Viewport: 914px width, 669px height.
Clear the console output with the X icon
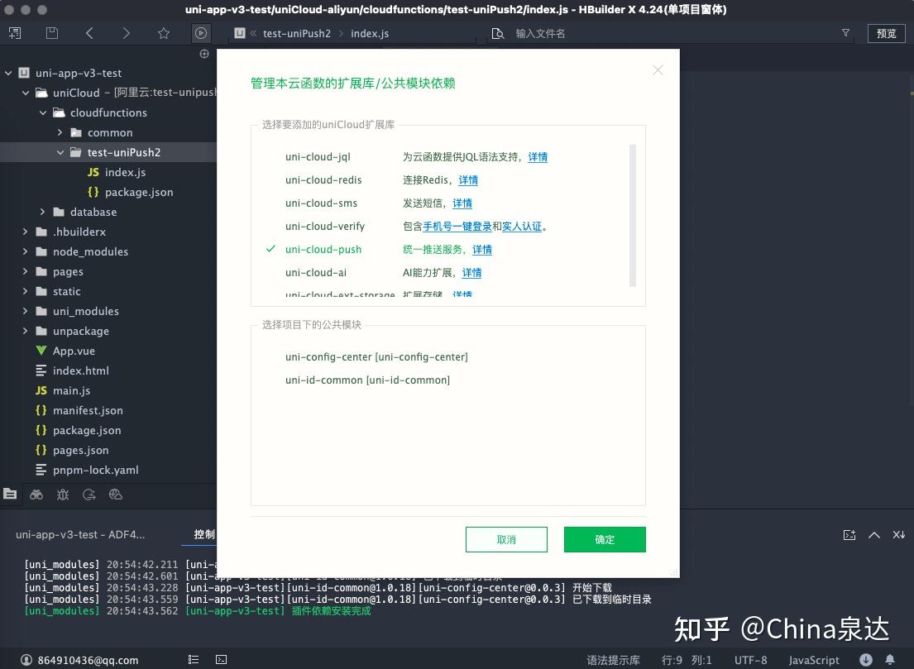(x=898, y=535)
